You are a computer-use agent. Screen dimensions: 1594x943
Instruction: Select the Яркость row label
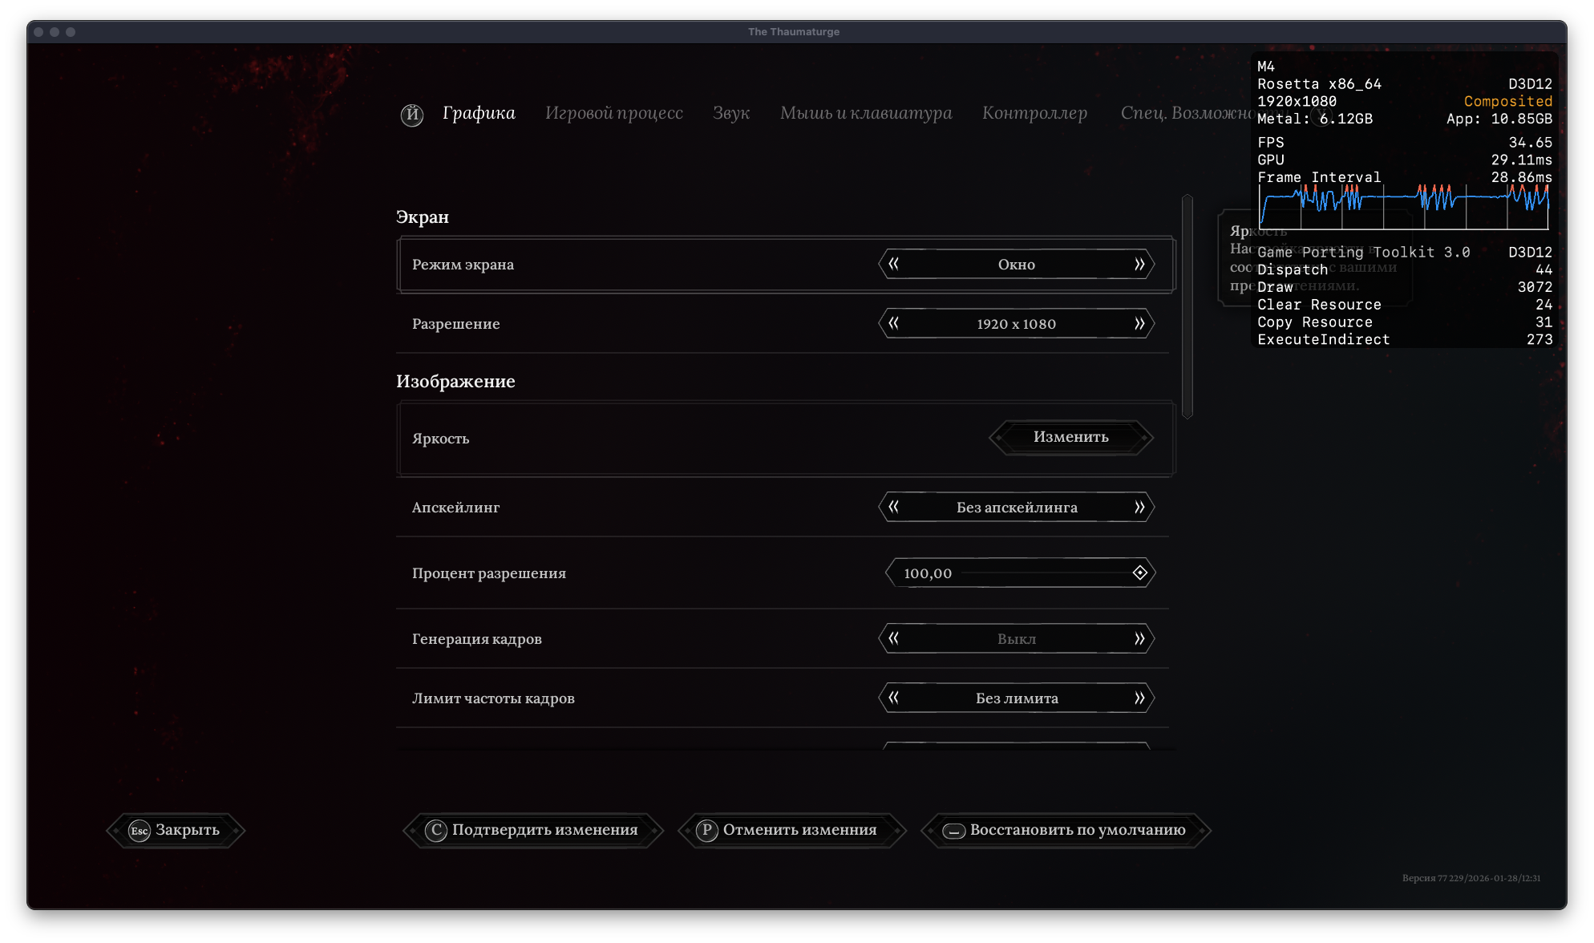[x=440, y=439]
